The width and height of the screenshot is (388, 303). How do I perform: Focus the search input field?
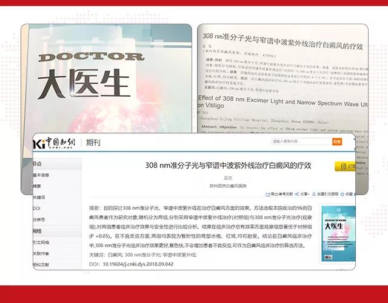(302, 141)
